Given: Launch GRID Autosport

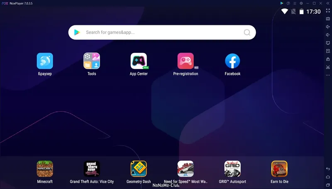Looking at the screenshot, I should point(232,169).
